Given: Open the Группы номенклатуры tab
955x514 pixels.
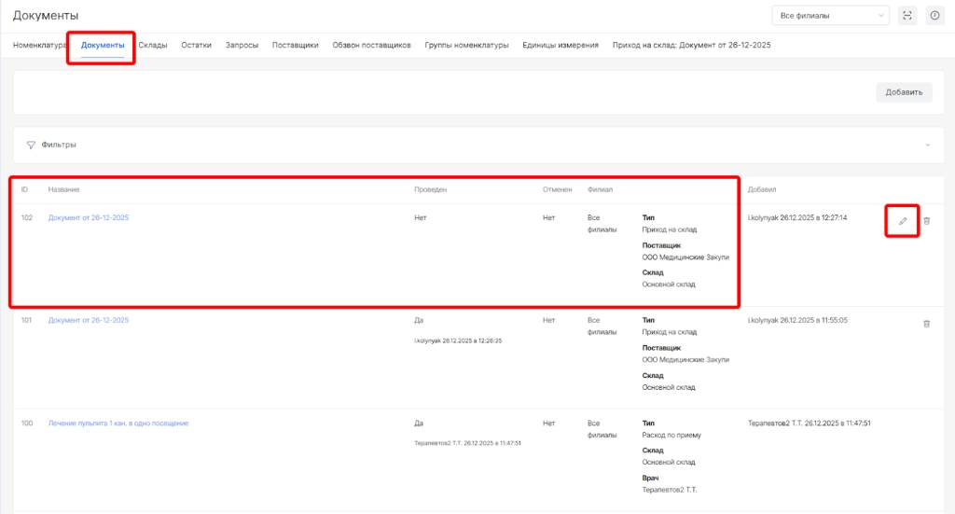Looking at the screenshot, I should pyautogui.click(x=466, y=45).
